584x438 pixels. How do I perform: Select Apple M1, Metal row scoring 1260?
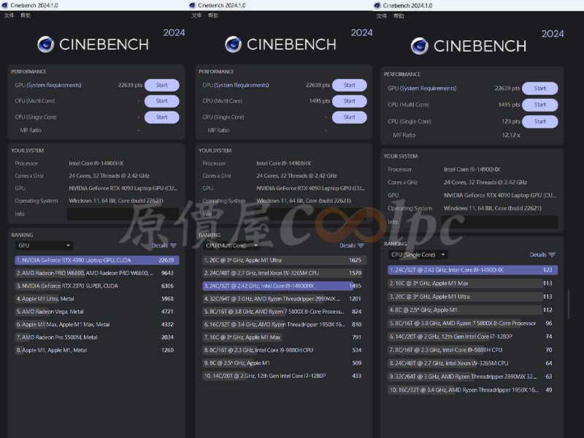point(97,350)
